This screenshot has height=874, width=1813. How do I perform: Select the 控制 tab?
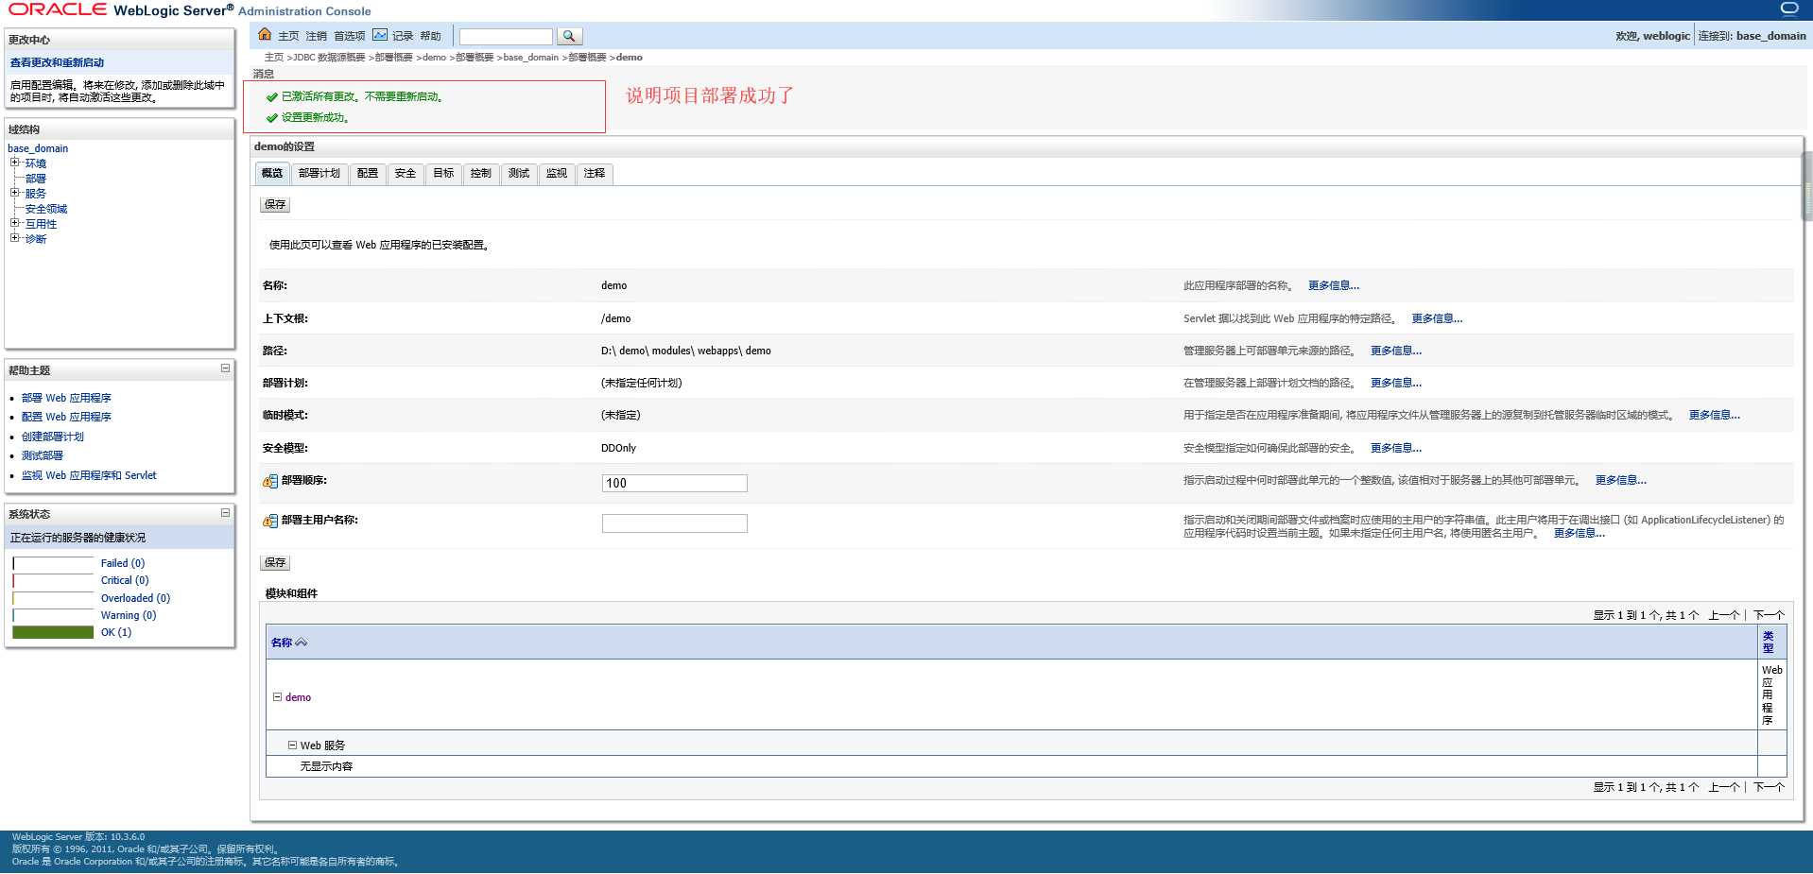coord(481,174)
